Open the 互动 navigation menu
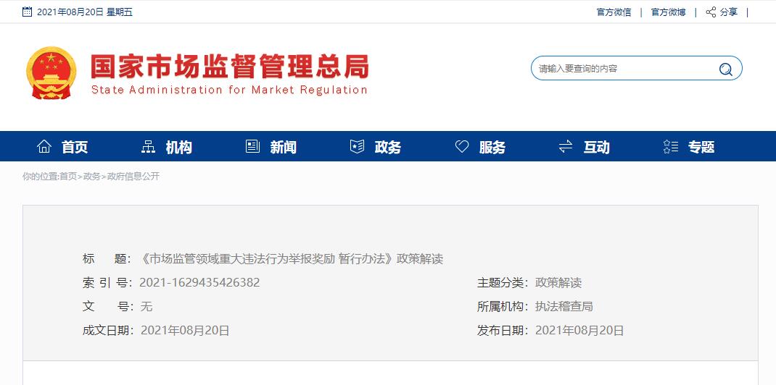Image resolution: width=776 pixels, height=385 pixels. tap(596, 147)
